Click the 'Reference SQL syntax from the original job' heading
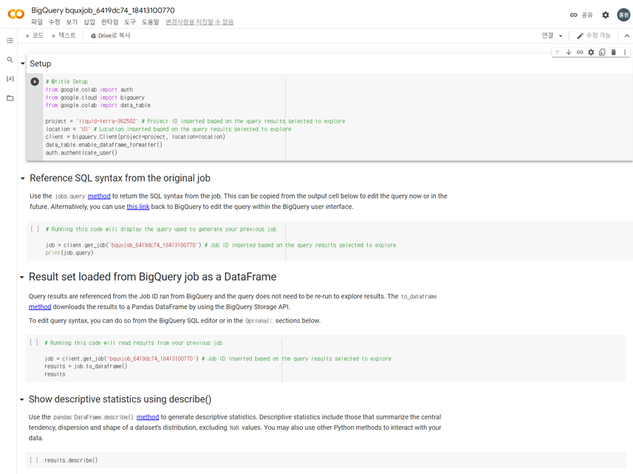The image size is (633, 474). (120, 179)
